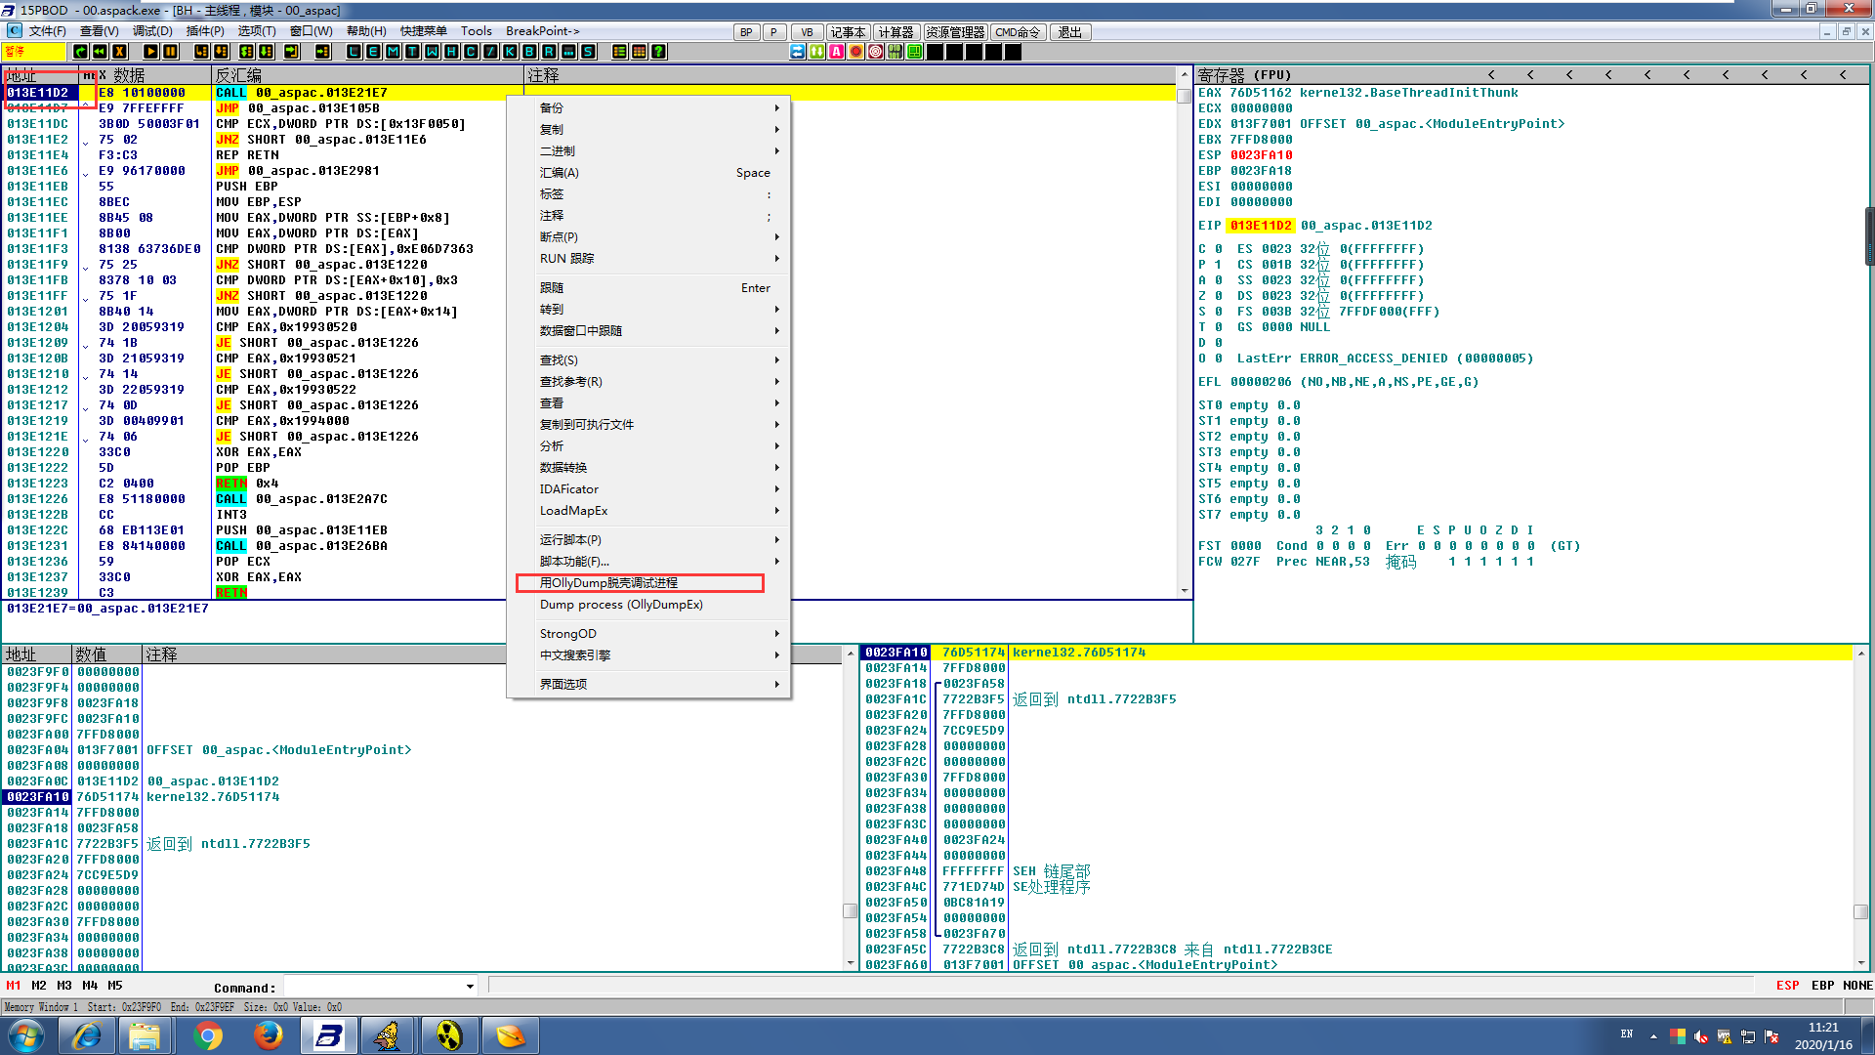Viewport: 1875px width, 1055px height.
Task: Open the Command input dropdown arrow
Action: coord(470,987)
